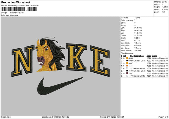
Task: Click the Width value '6.80 in'
Action: click(165, 10)
